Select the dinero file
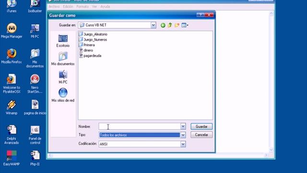This screenshot has height=173, width=307. tap(86, 50)
